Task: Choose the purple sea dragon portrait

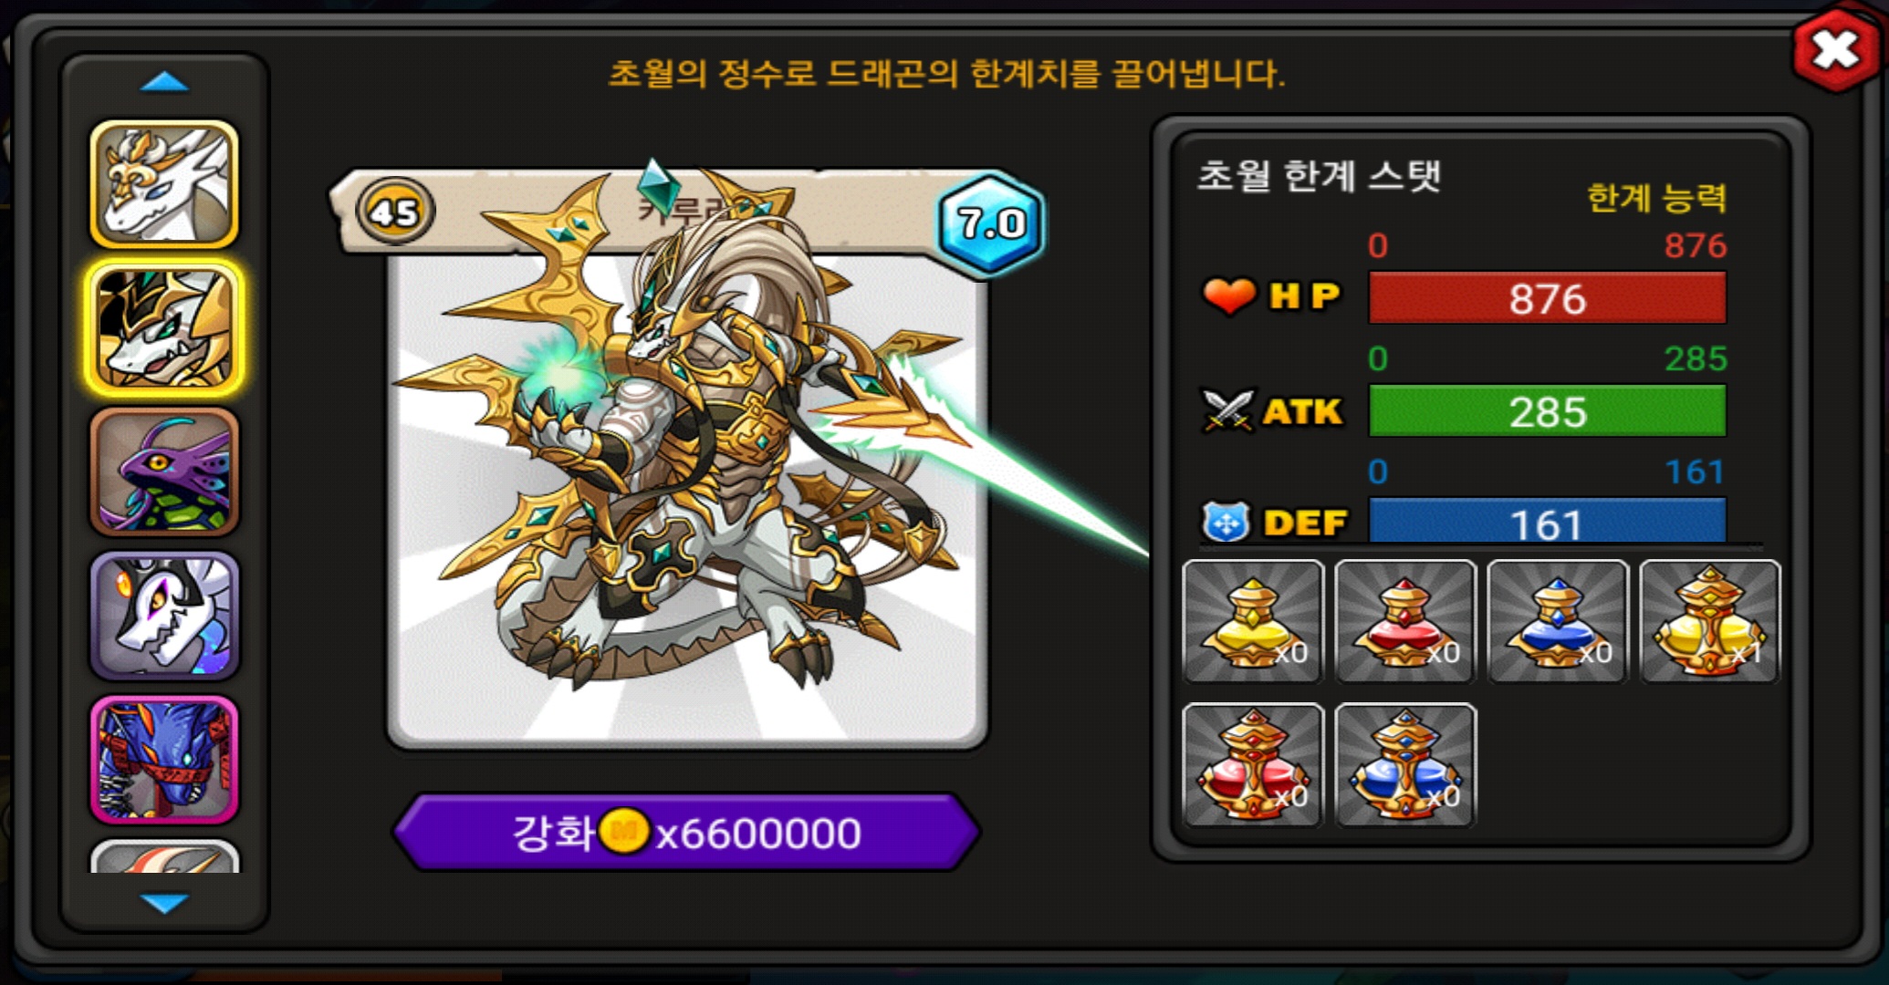Action: click(164, 472)
